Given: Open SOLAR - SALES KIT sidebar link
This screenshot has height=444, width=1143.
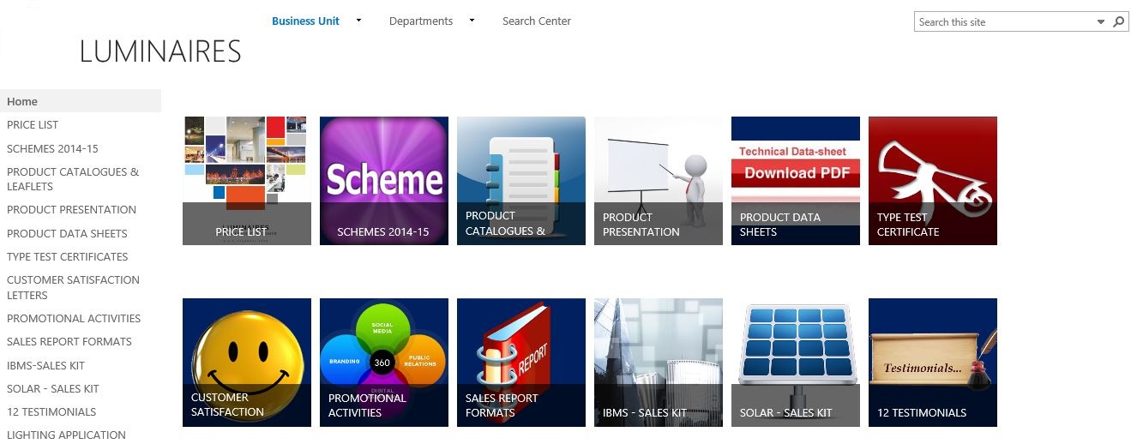Looking at the screenshot, I should 53,388.
